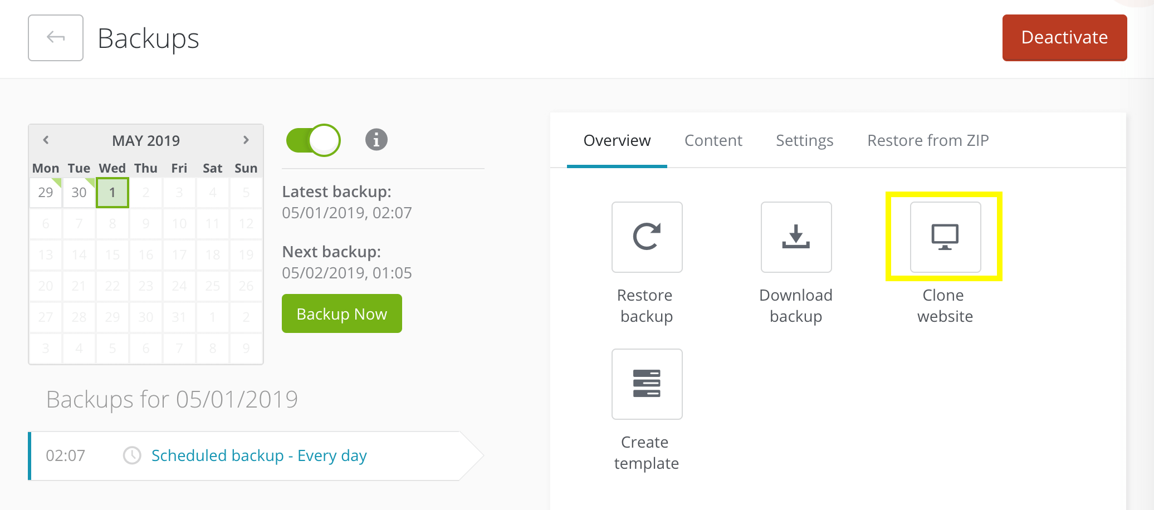The image size is (1154, 510).
Task: Open the Restore from ZIP tab
Action: (x=928, y=140)
